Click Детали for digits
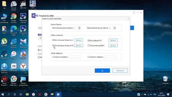Viewport: 172px width, 97px height. 113,40
